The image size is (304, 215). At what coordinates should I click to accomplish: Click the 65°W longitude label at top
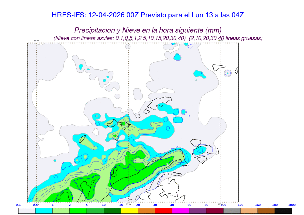pyautogui.click(x=36, y=41)
